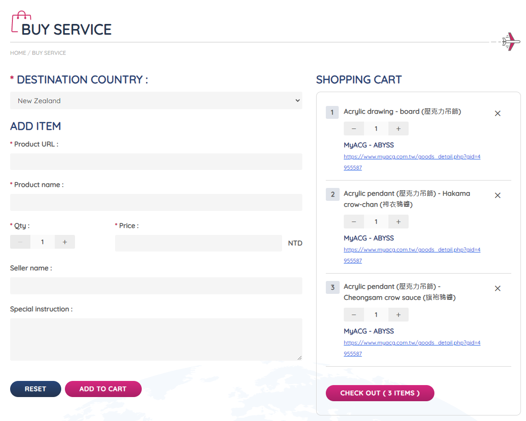Click the shopping bag logo icon
This screenshot has width=526, height=421.
tap(21, 22)
